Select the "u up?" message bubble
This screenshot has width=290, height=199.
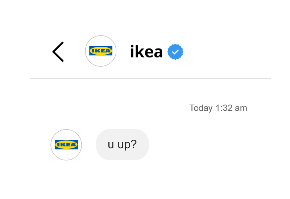[x=123, y=144]
